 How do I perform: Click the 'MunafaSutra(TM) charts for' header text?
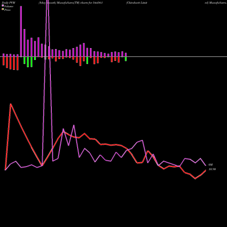click(74, 3)
